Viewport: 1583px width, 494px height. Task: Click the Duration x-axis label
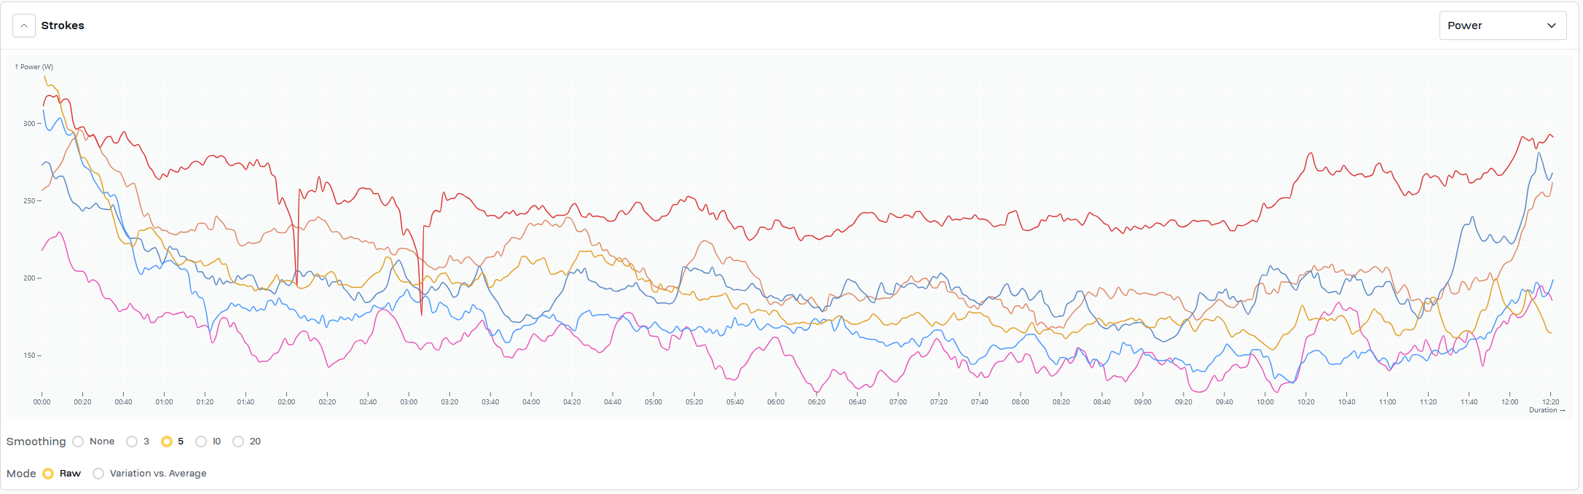[x=1547, y=410]
